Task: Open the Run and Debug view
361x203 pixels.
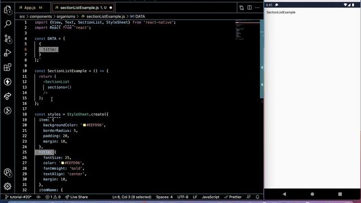Action: (x=7, y=53)
